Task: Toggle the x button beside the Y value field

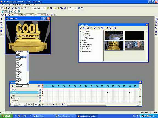Action: [x=33, y=15]
